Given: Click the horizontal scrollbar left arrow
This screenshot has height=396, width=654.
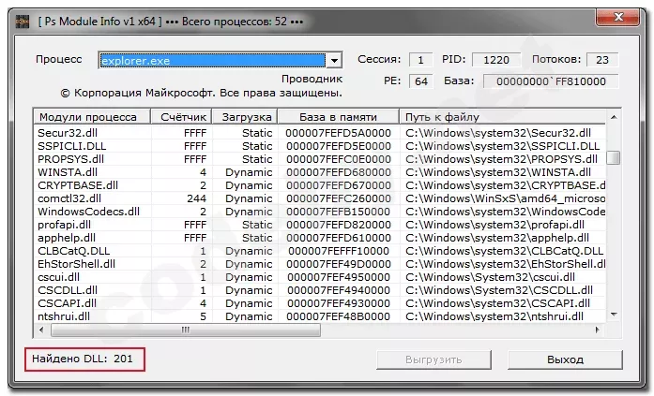Looking at the screenshot, I should 41,330.
